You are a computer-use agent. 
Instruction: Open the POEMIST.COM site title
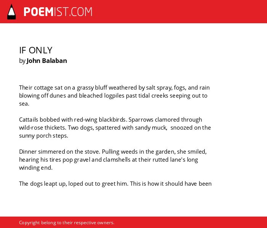[58, 12]
